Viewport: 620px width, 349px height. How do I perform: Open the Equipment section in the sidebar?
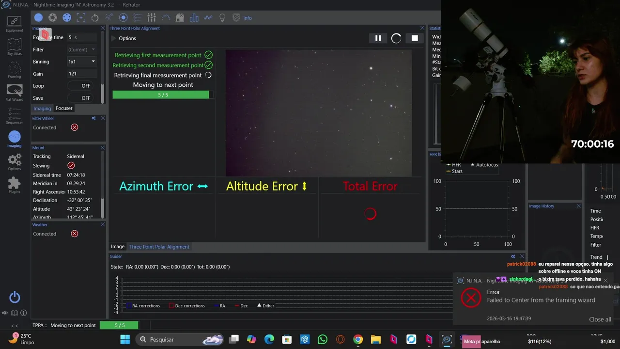point(14,24)
